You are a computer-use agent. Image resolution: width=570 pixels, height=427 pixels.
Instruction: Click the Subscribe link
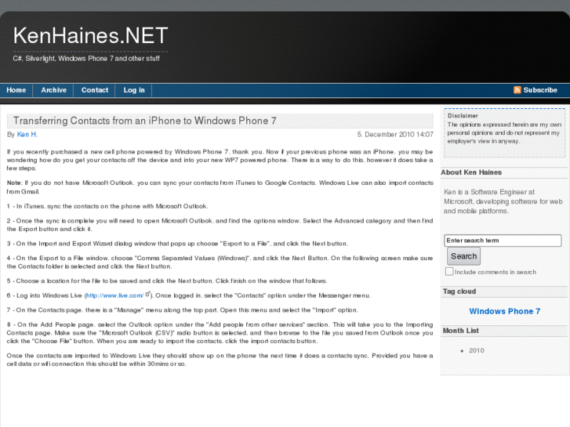(540, 90)
